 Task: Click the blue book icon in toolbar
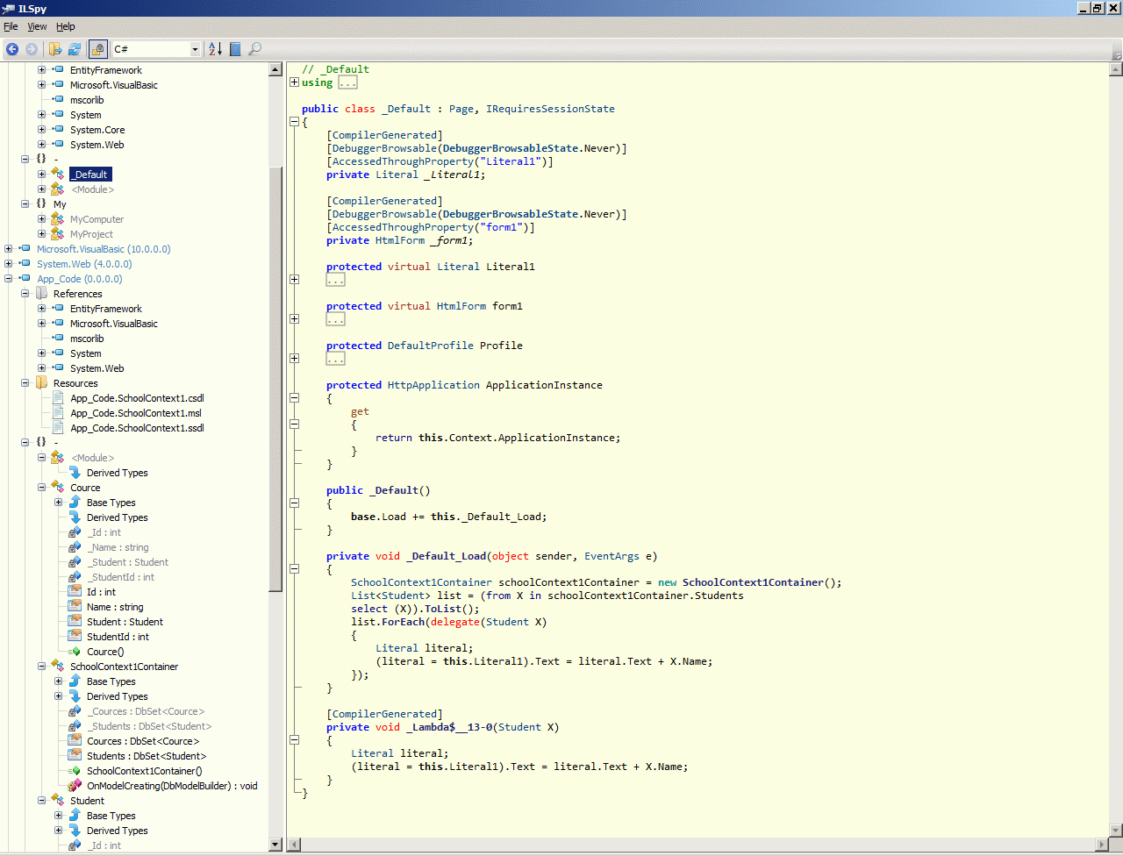pyautogui.click(x=235, y=49)
